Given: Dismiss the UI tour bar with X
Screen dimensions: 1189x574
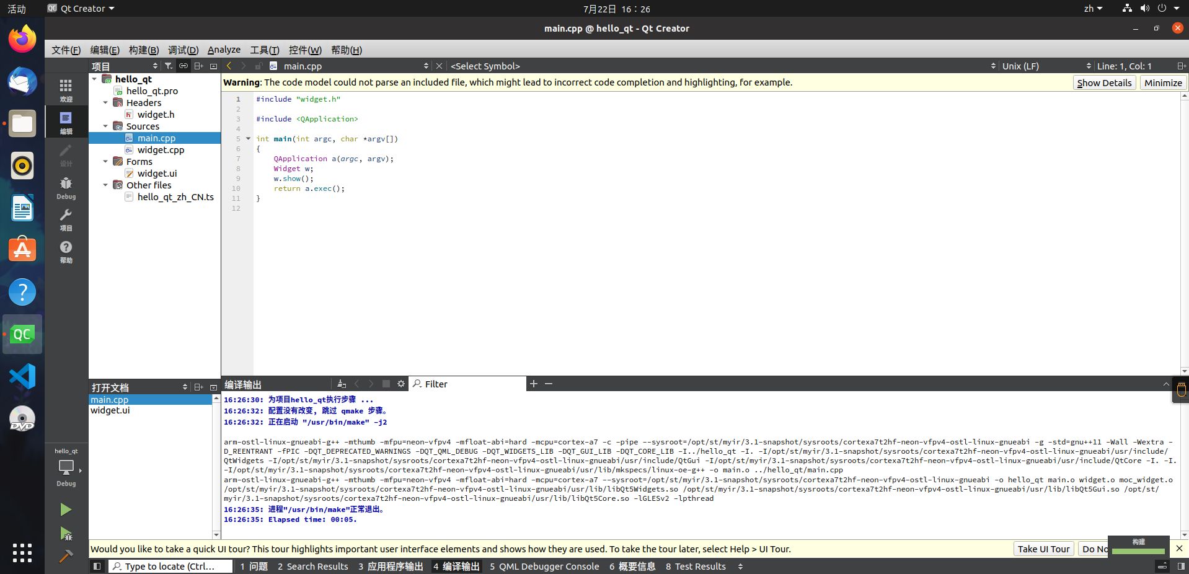Looking at the screenshot, I should pos(1179,549).
